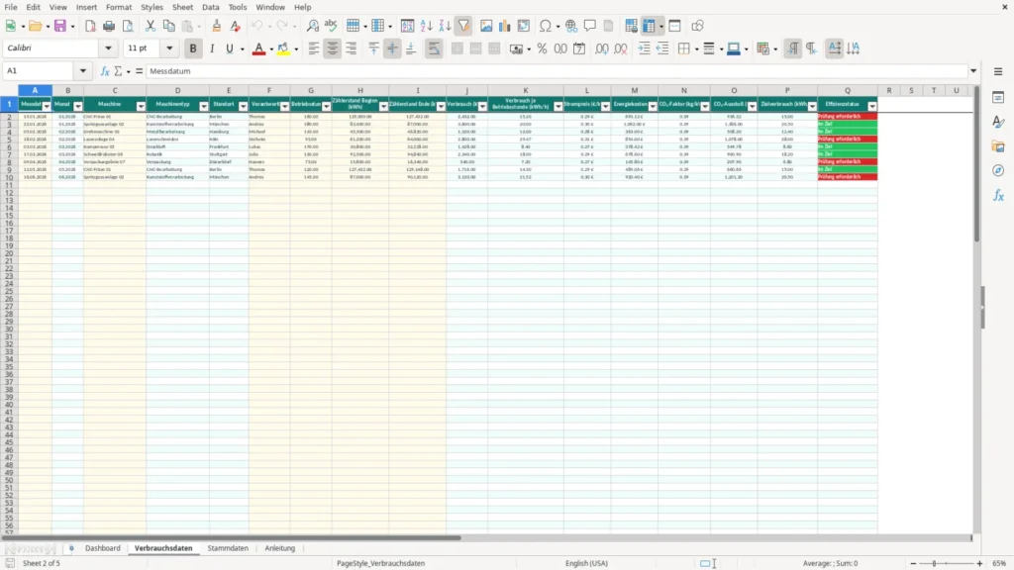Switch to the Dashboard sheet tab
Viewport: 1014px width, 570px height.
[x=103, y=548]
